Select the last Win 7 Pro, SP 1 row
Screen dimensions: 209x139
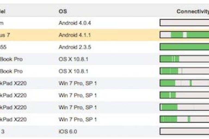click(104, 119)
